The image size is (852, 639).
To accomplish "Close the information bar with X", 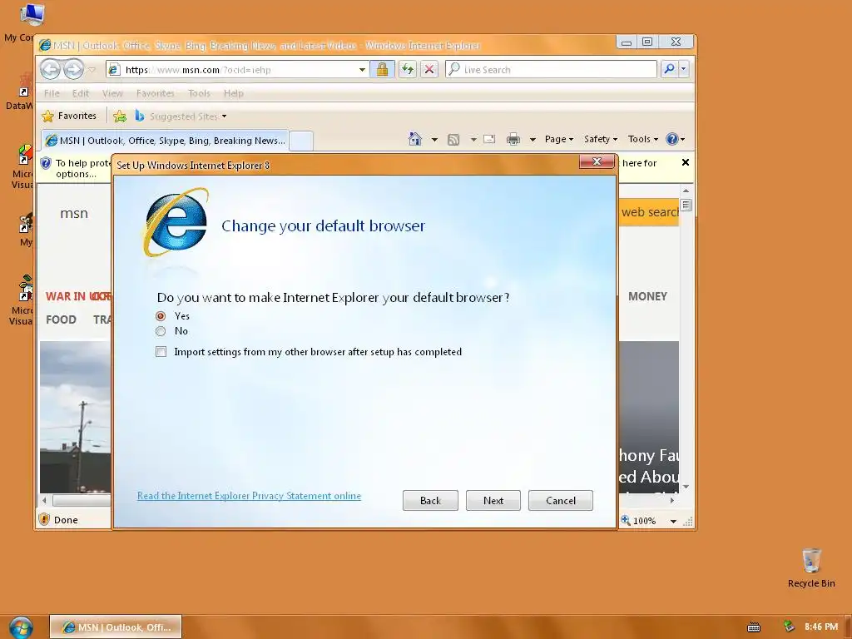I will (x=686, y=162).
